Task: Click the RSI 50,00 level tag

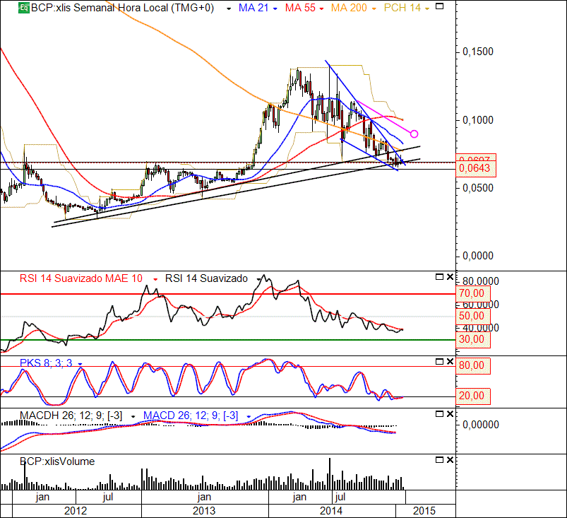Action: [472, 316]
